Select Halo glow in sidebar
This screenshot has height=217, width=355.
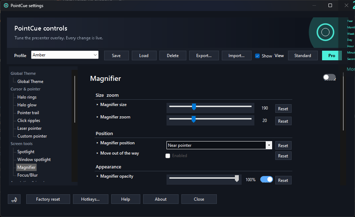click(x=27, y=105)
